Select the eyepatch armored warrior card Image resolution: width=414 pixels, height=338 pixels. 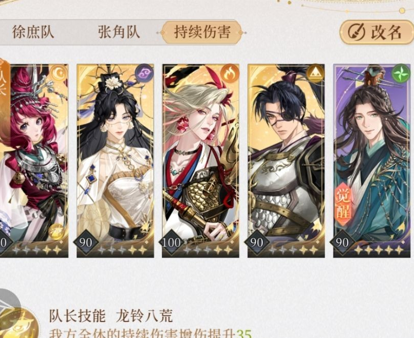coord(286,161)
